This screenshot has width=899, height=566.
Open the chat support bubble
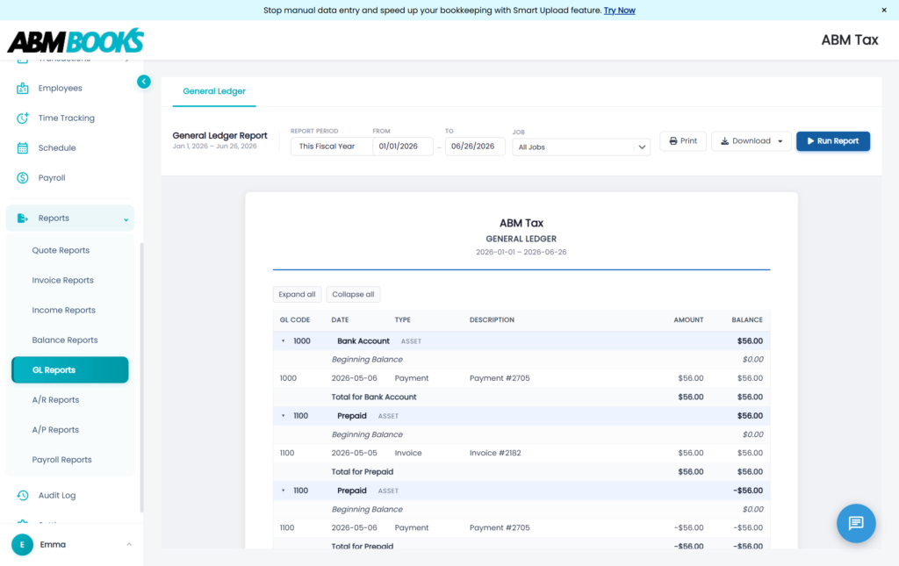[x=856, y=523]
